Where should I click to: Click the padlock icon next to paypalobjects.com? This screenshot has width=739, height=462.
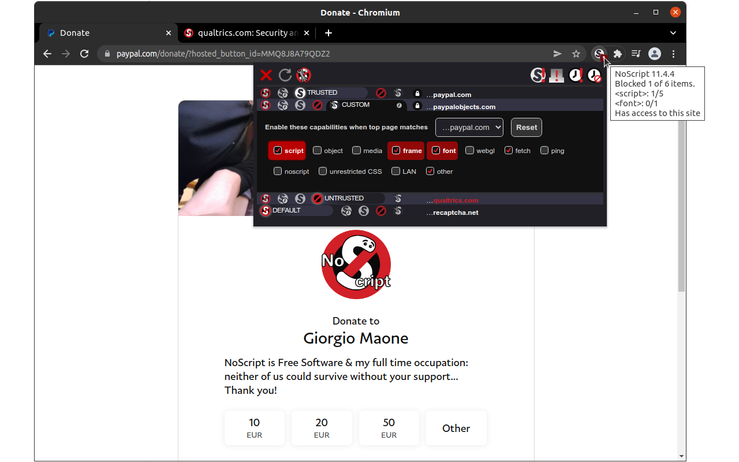point(417,106)
